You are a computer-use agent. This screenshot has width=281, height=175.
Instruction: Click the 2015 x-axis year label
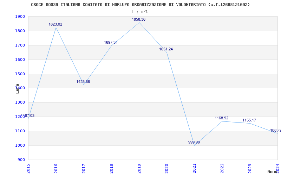tap(28, 169)
